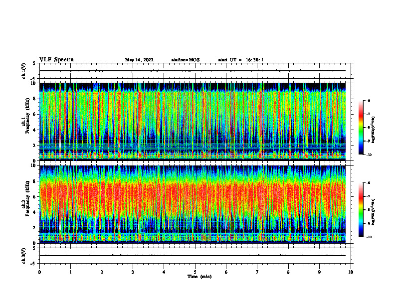
Task: Click the "-6" tick on ch.1 colorbar
Action: [368, 100]
